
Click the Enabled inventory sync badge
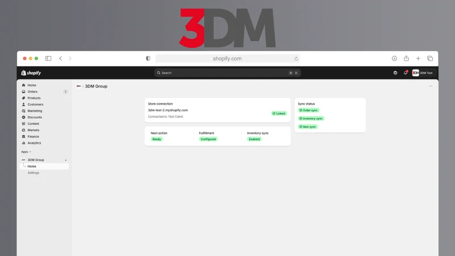[254, 139]
